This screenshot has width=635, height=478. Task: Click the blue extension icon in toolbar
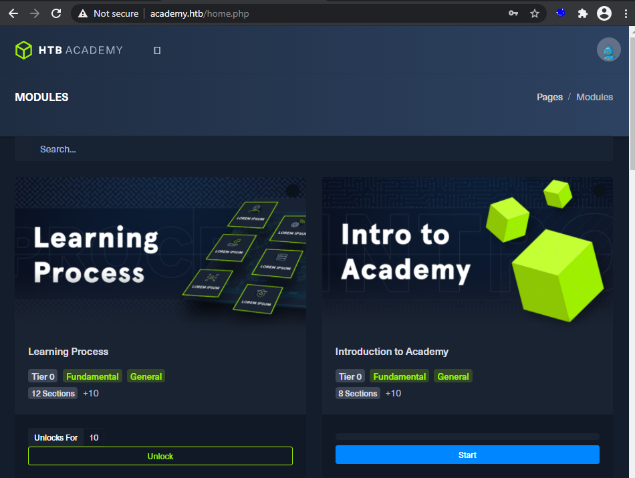coord(561,13)
